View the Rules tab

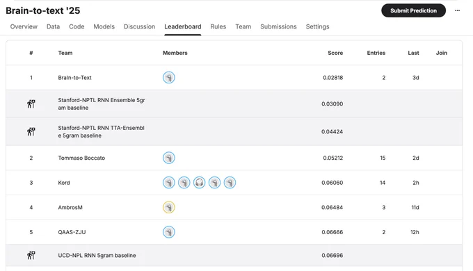click(x=218, y=26)
